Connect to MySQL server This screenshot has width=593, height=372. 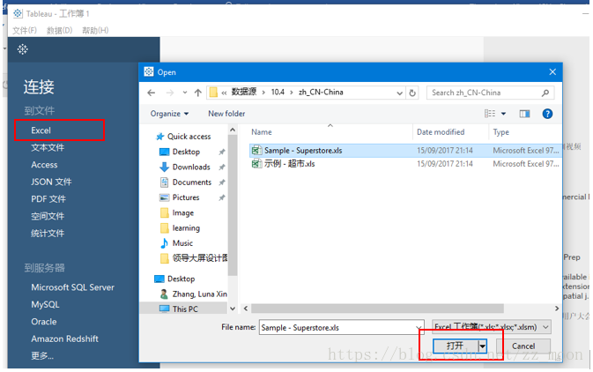46,305
